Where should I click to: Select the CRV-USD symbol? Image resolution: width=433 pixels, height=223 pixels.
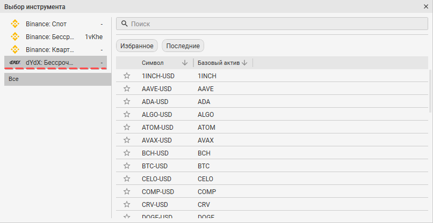(x=155, y=205)
